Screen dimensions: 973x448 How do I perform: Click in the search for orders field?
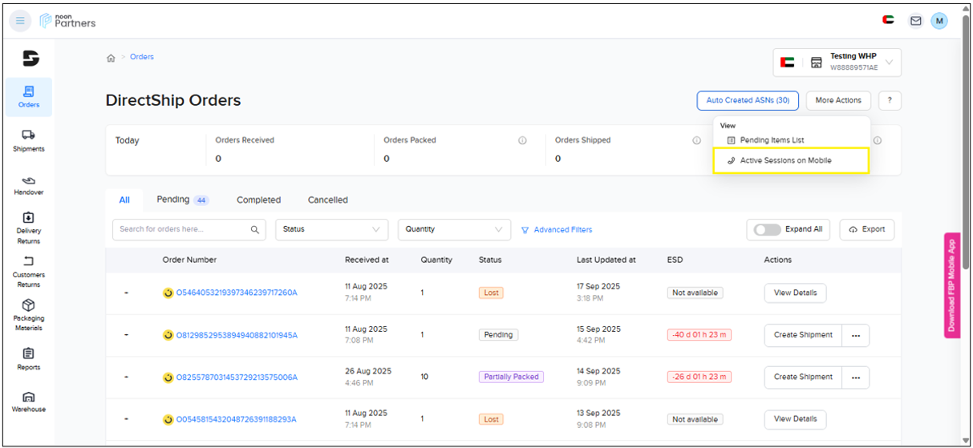(x=183, y=229)
